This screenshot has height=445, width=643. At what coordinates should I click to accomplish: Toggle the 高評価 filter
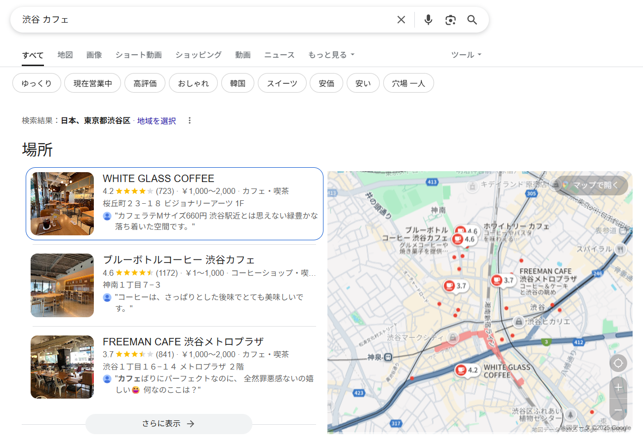pyautogui.click(x=145, y=83)
